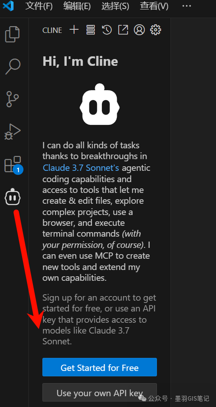Open the Source Control branch icon
Viewport: 216px width, 407px height.
[13, 99]
